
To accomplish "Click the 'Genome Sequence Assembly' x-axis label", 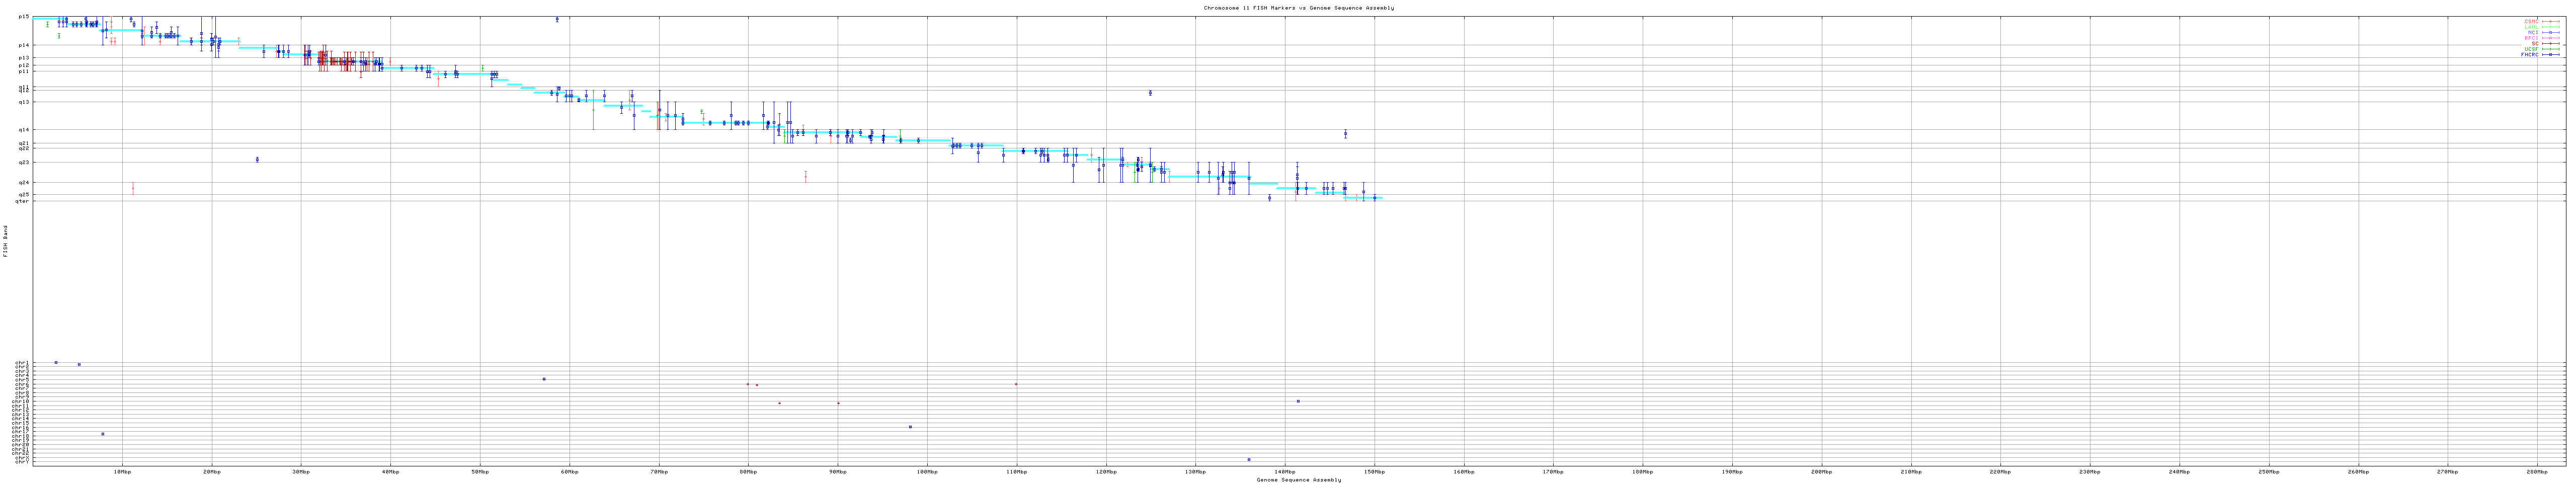I will (1298, 480).
